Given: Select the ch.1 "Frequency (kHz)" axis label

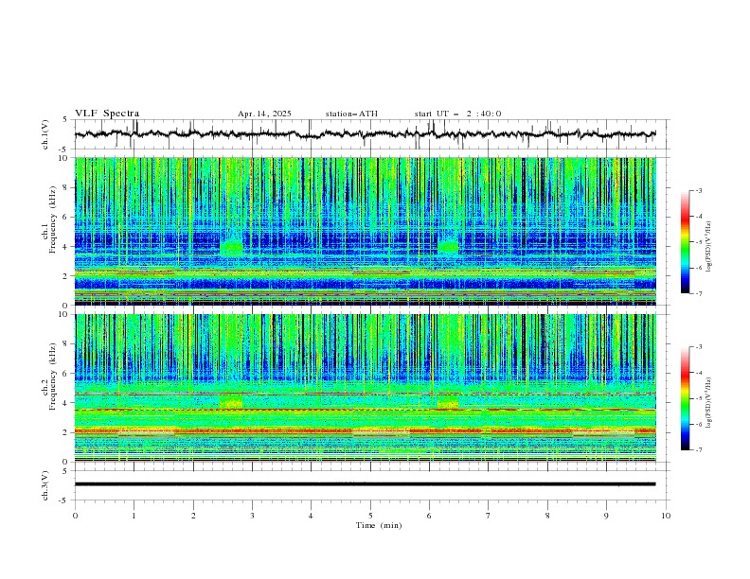Looking at the screenshot, I should [53, 219].
